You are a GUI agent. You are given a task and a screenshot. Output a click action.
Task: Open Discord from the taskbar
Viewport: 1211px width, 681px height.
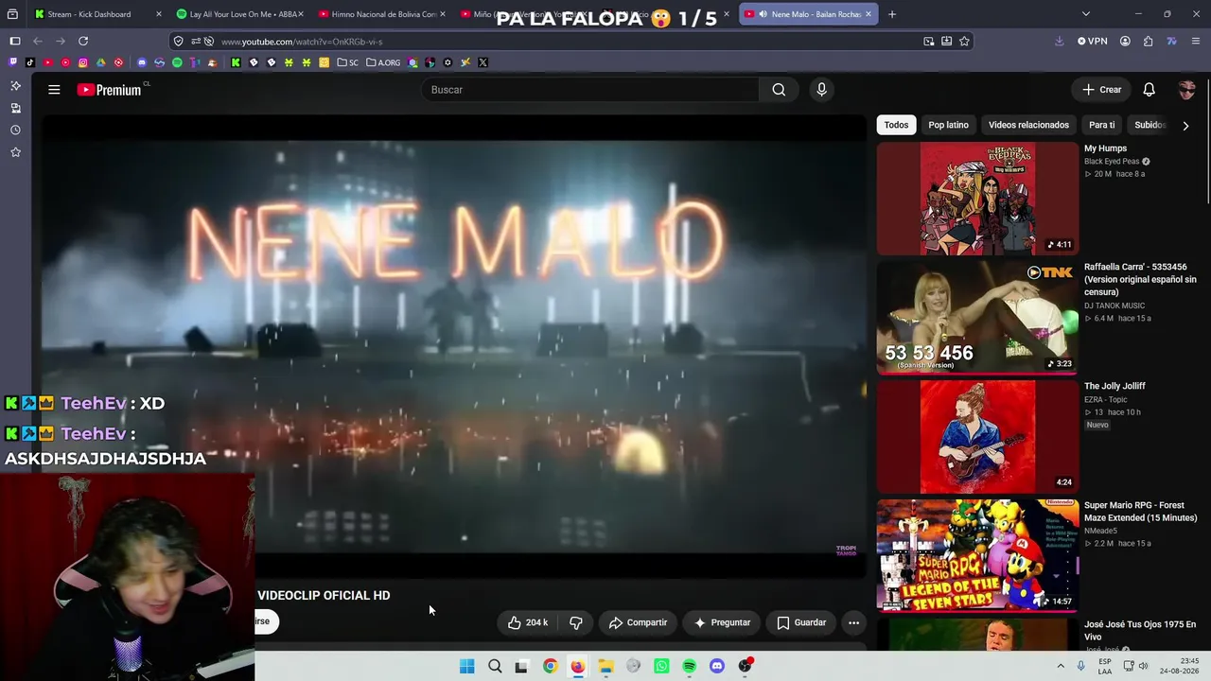[716, 666]
